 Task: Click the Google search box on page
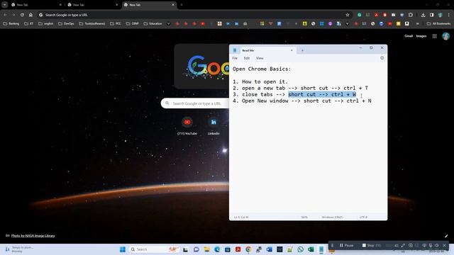[x=196, y=103]
